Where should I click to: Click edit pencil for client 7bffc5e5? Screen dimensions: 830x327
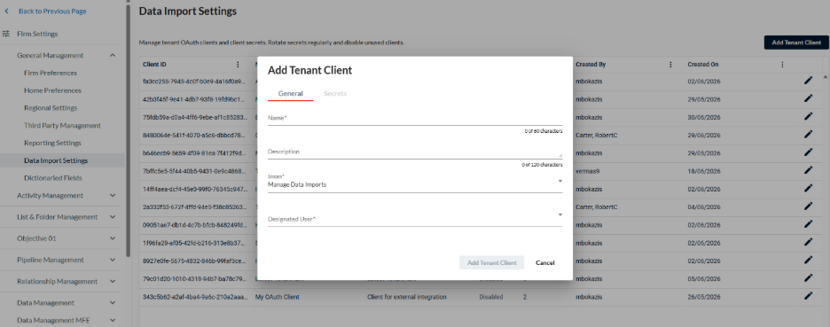pos(808,170)
